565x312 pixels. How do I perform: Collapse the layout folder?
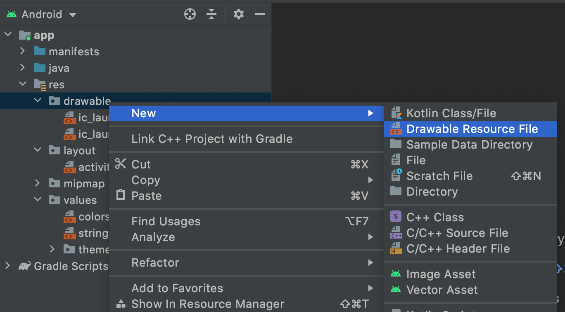[x=38, y=151]
